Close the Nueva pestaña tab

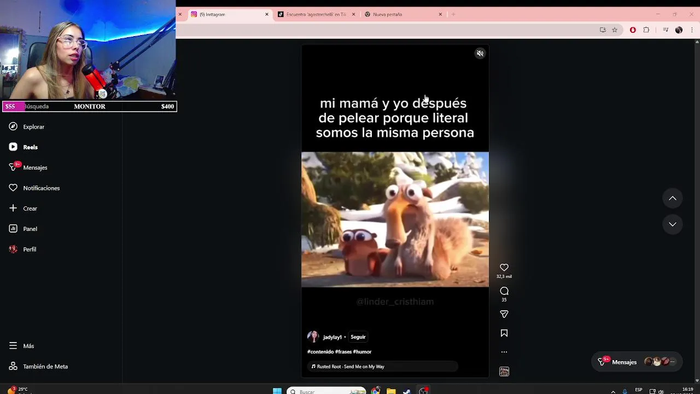[x=440, y=14]
